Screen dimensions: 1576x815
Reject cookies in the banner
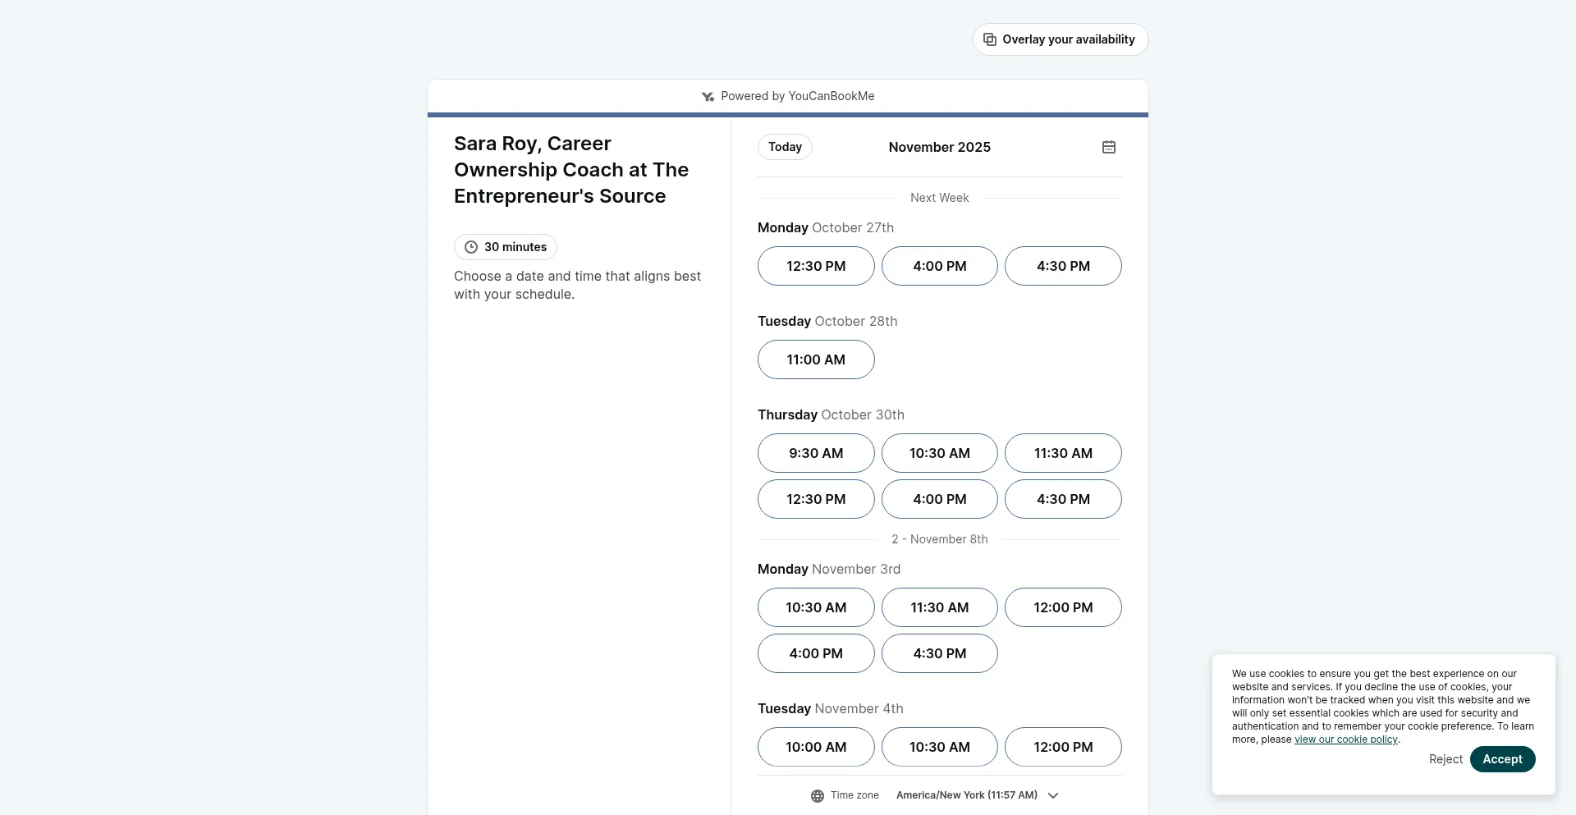click(1445, 759)
